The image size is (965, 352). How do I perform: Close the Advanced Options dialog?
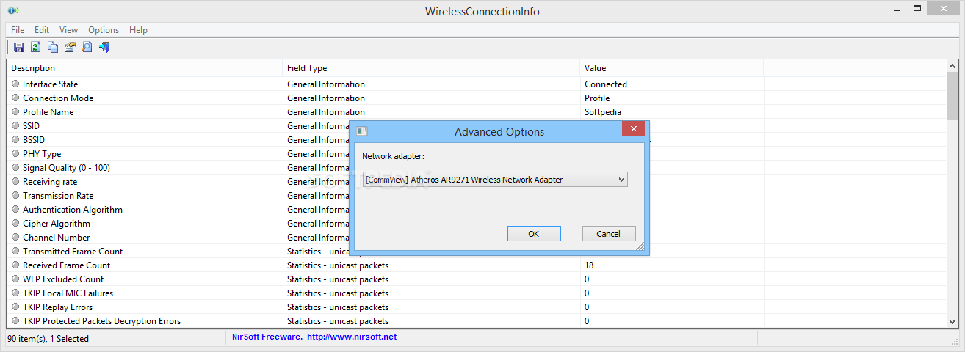click(633, 128)
